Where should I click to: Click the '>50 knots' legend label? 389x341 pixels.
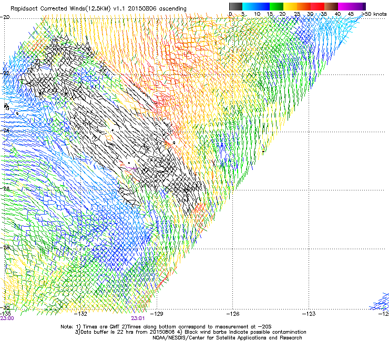point(374,14)
